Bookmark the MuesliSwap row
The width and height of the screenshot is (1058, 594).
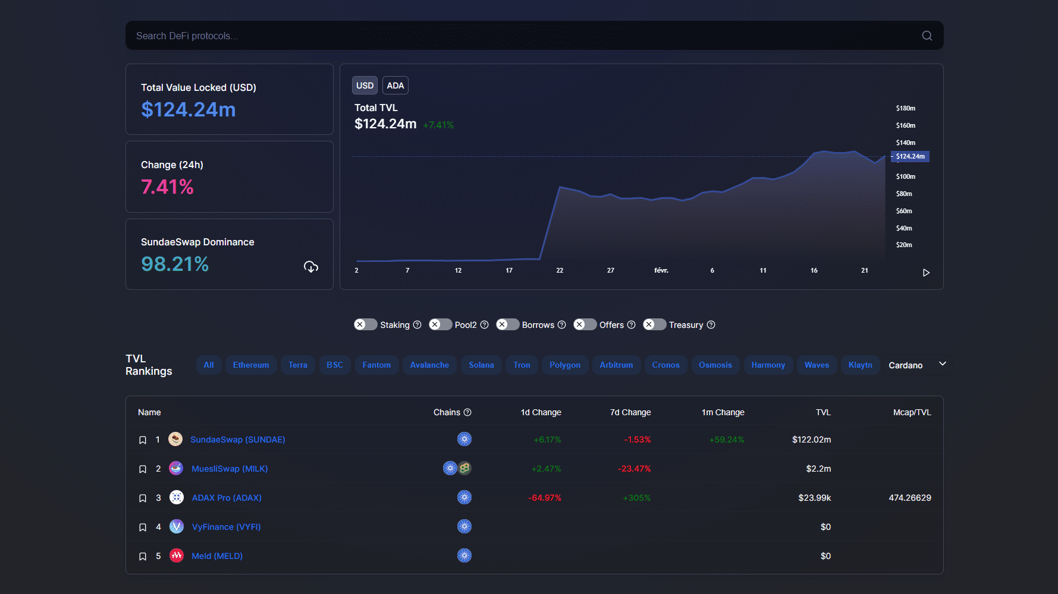point(143,469)
